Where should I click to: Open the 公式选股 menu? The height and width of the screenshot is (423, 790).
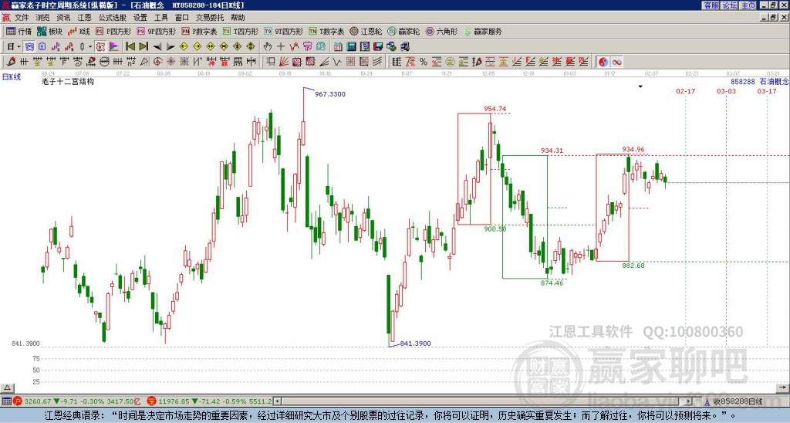[x=113, y=18]
